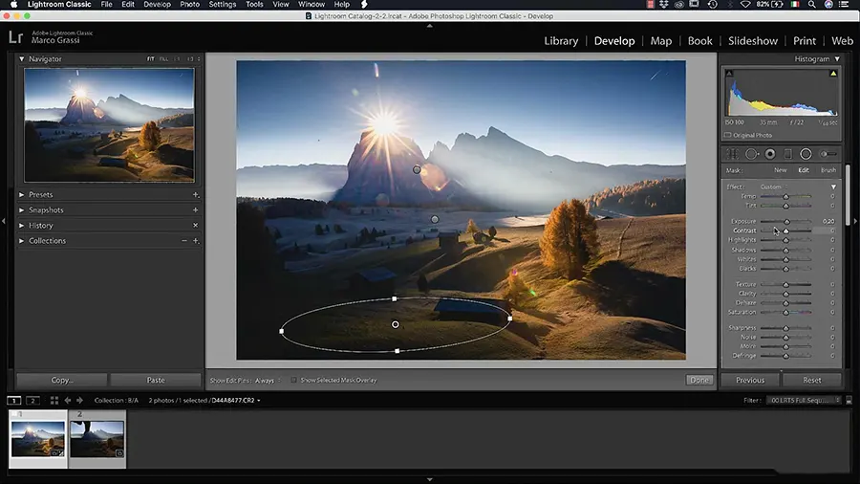Enable Show Selected Mask Overlay checkbox
The image size is (860, 484).
(294, 381)
